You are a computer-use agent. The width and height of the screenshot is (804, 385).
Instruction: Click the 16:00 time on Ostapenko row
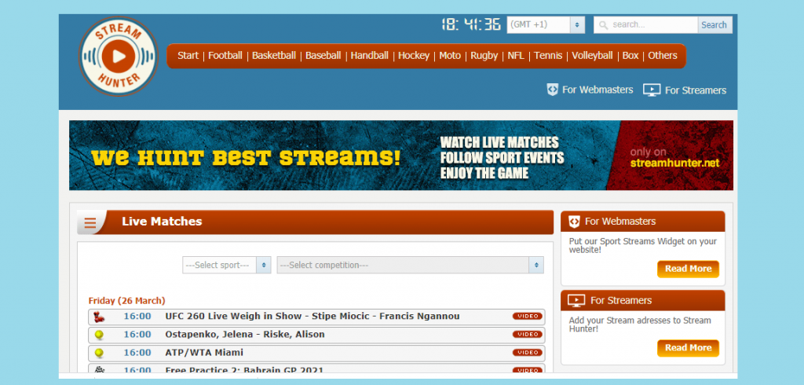pyautogui.click(x=137, y=334)
